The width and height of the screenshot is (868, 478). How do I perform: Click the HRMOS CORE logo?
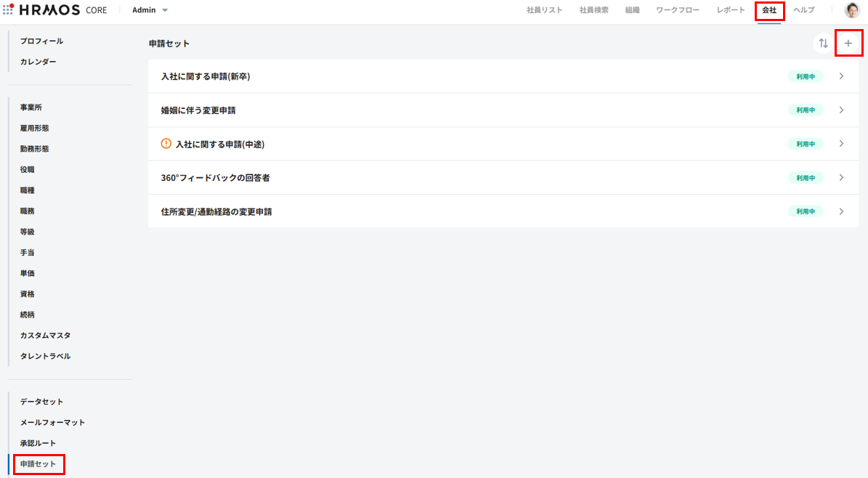[x=63, y=10]
